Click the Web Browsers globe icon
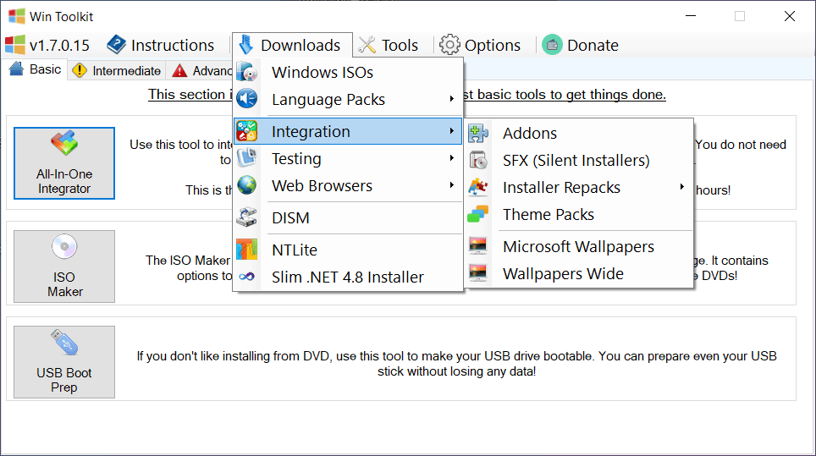The image size is (816, 456). (246, 185)
